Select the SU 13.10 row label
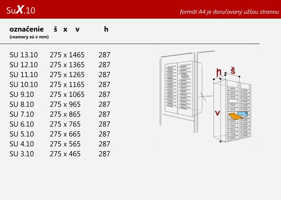Screen dimensions: 281x200 coord(24,55)
